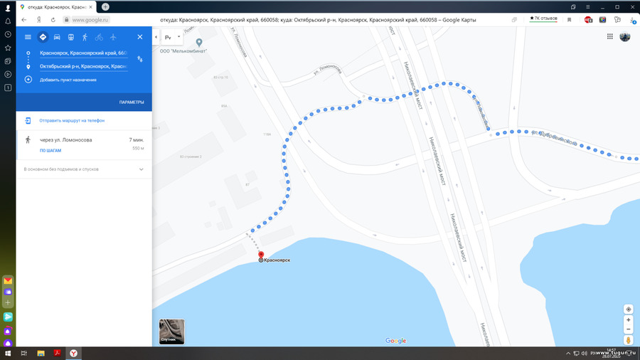
Task: Click the red destination marker Красноярск
Action: pos(261,255)
